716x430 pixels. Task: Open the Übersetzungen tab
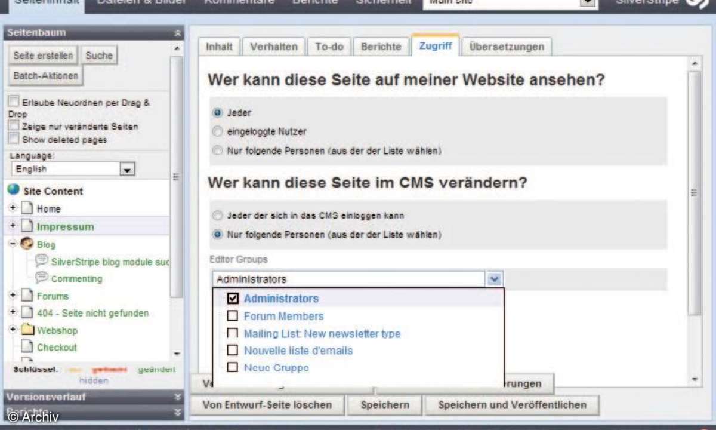click(507, 47)
